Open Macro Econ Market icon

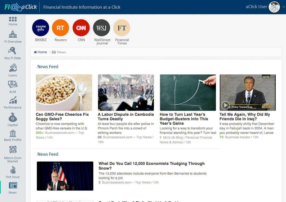(x=13, y=149)
